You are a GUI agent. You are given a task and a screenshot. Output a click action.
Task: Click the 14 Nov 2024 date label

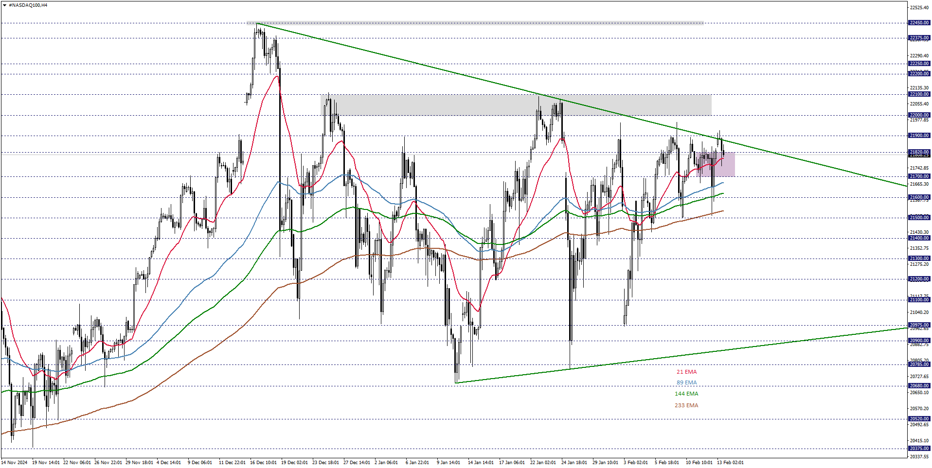click(14, 463)
